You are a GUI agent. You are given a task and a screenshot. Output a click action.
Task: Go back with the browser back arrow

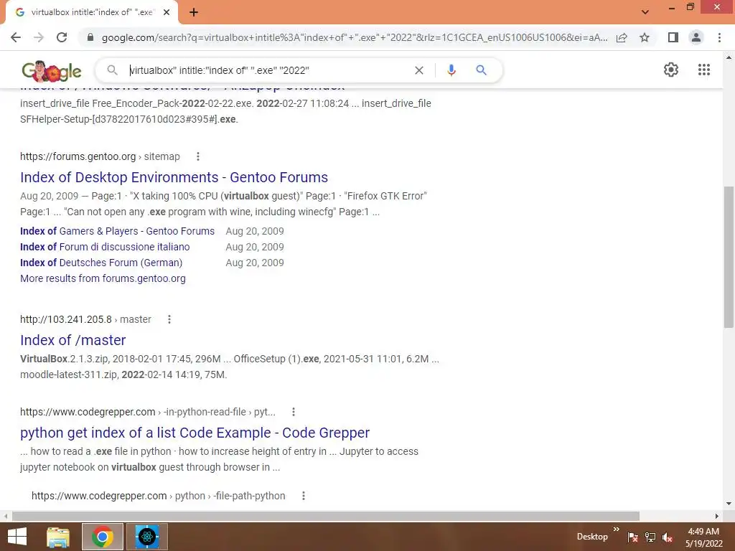click(16, 37)
